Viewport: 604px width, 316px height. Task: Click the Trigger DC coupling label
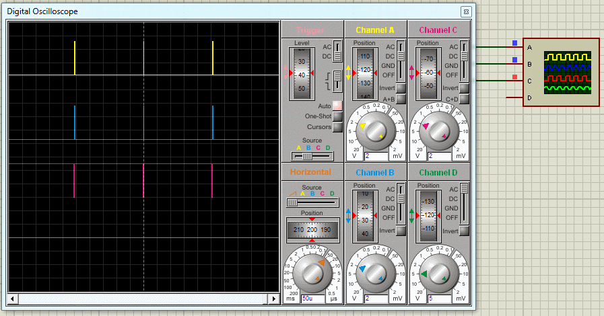pyautogui.click(x=327, y=56)
